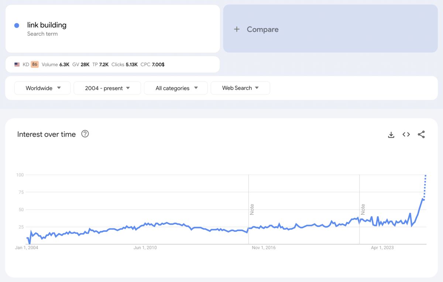Select the orange KD 86 badge
Screen dimensions: 443x282
tap(34, 64)
